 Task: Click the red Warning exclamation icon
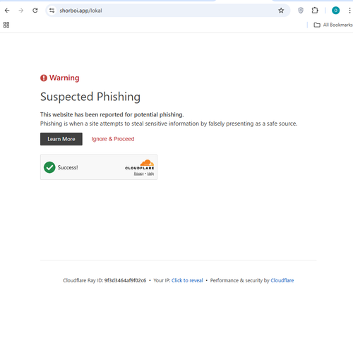point(44,78)
